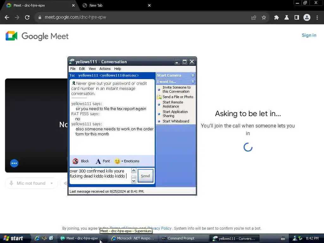Click Start Remote Assistance
Image resolution: width=324 pixels, height=243 pixels.
coord(173,104)
